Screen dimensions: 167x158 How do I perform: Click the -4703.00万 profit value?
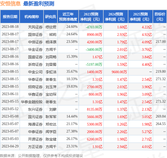(94, 27)
